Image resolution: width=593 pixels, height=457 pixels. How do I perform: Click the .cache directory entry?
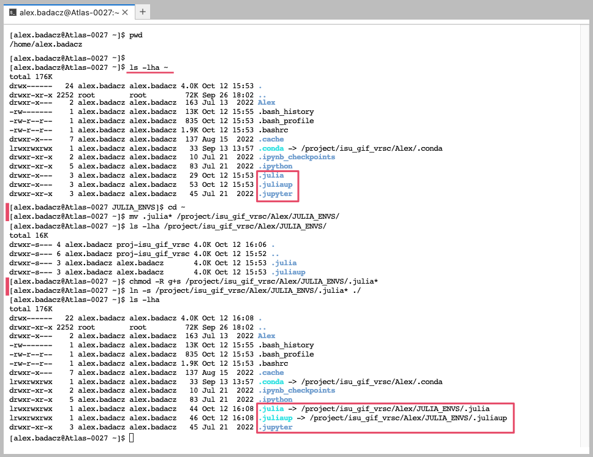[x=270, y=139]
